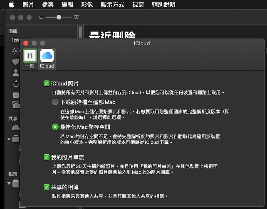Click 圖庫 sidebar section header

tap(13, 31)
